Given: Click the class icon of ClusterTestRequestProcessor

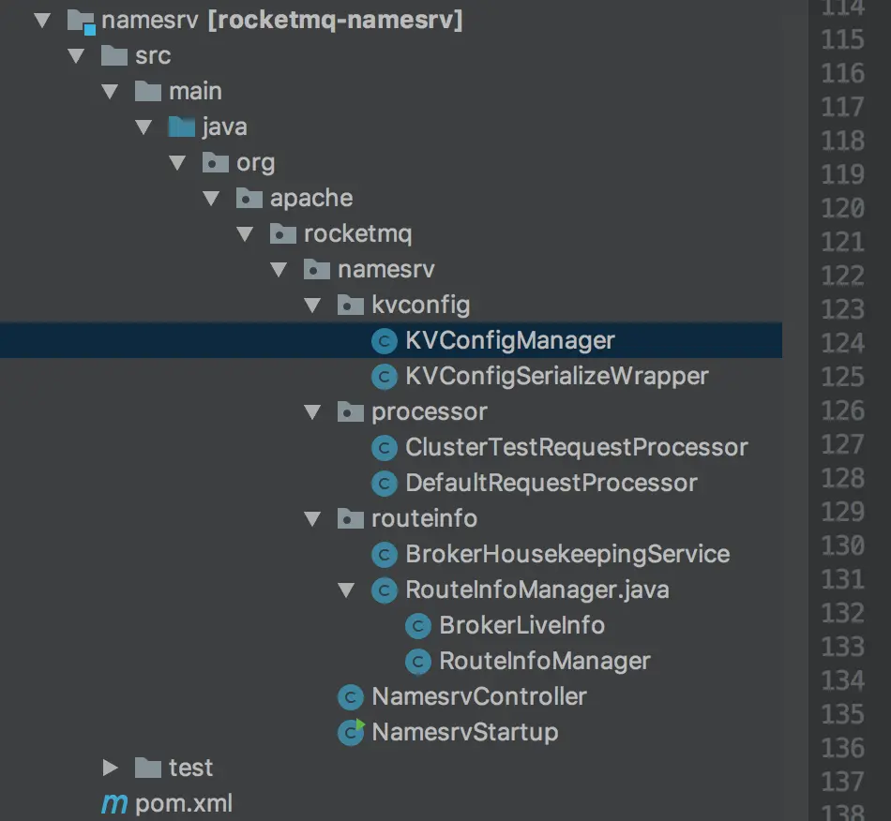Looking at the screenshot, I should pyautogui.click(x=385, y=447).
